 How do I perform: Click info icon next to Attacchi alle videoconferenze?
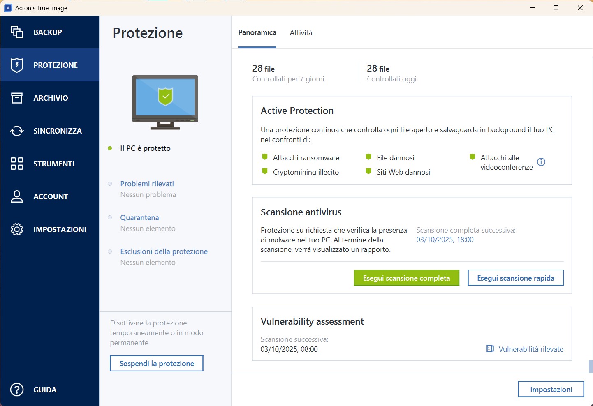[x=541, y=162]
